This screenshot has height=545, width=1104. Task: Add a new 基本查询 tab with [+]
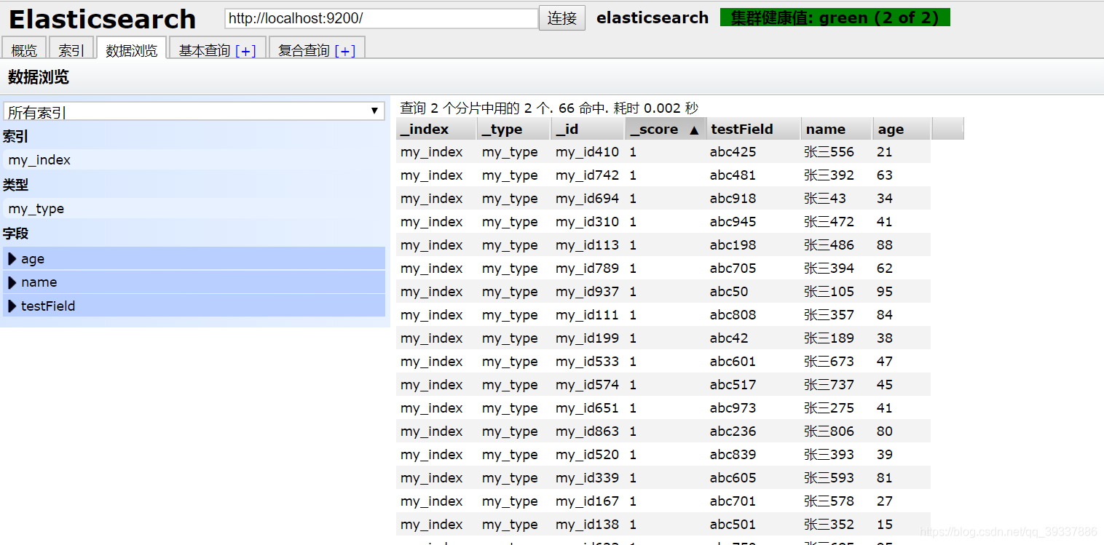[245, 51]
